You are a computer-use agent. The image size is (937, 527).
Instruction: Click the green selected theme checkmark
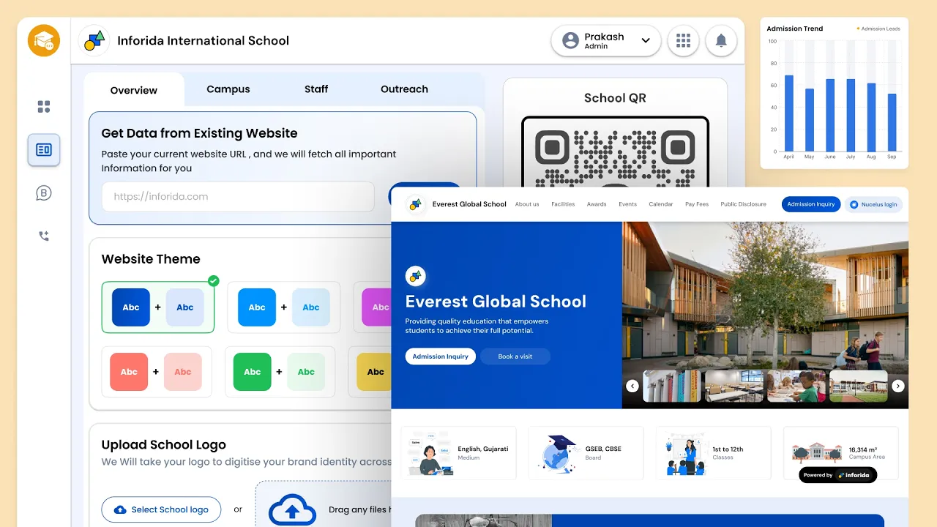213,281
